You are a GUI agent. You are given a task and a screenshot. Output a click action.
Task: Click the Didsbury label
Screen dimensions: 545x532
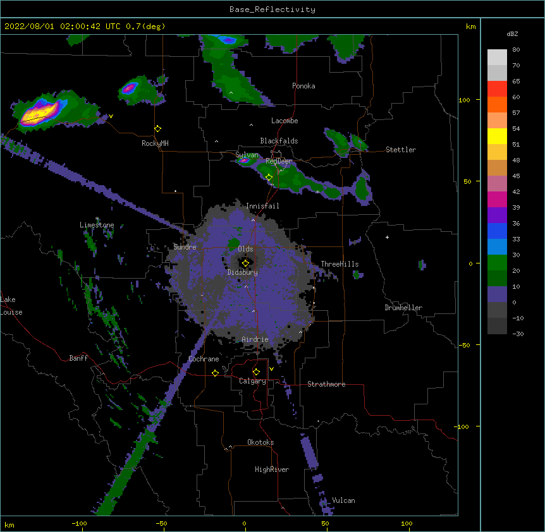click(243, 272)
